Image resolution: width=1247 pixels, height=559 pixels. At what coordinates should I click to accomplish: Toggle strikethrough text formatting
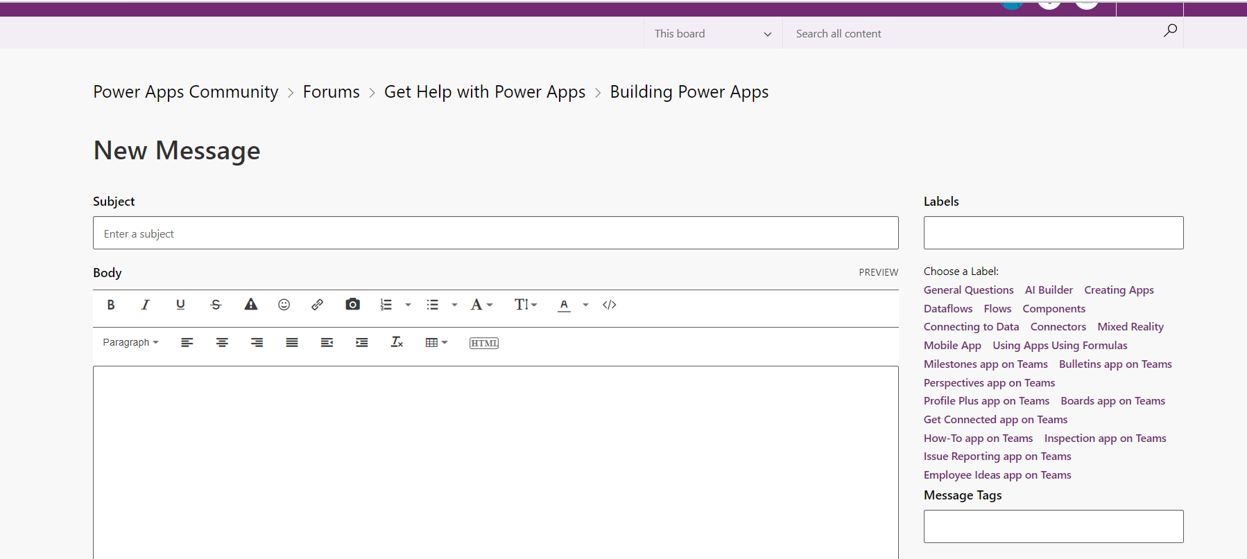point(216,305)
